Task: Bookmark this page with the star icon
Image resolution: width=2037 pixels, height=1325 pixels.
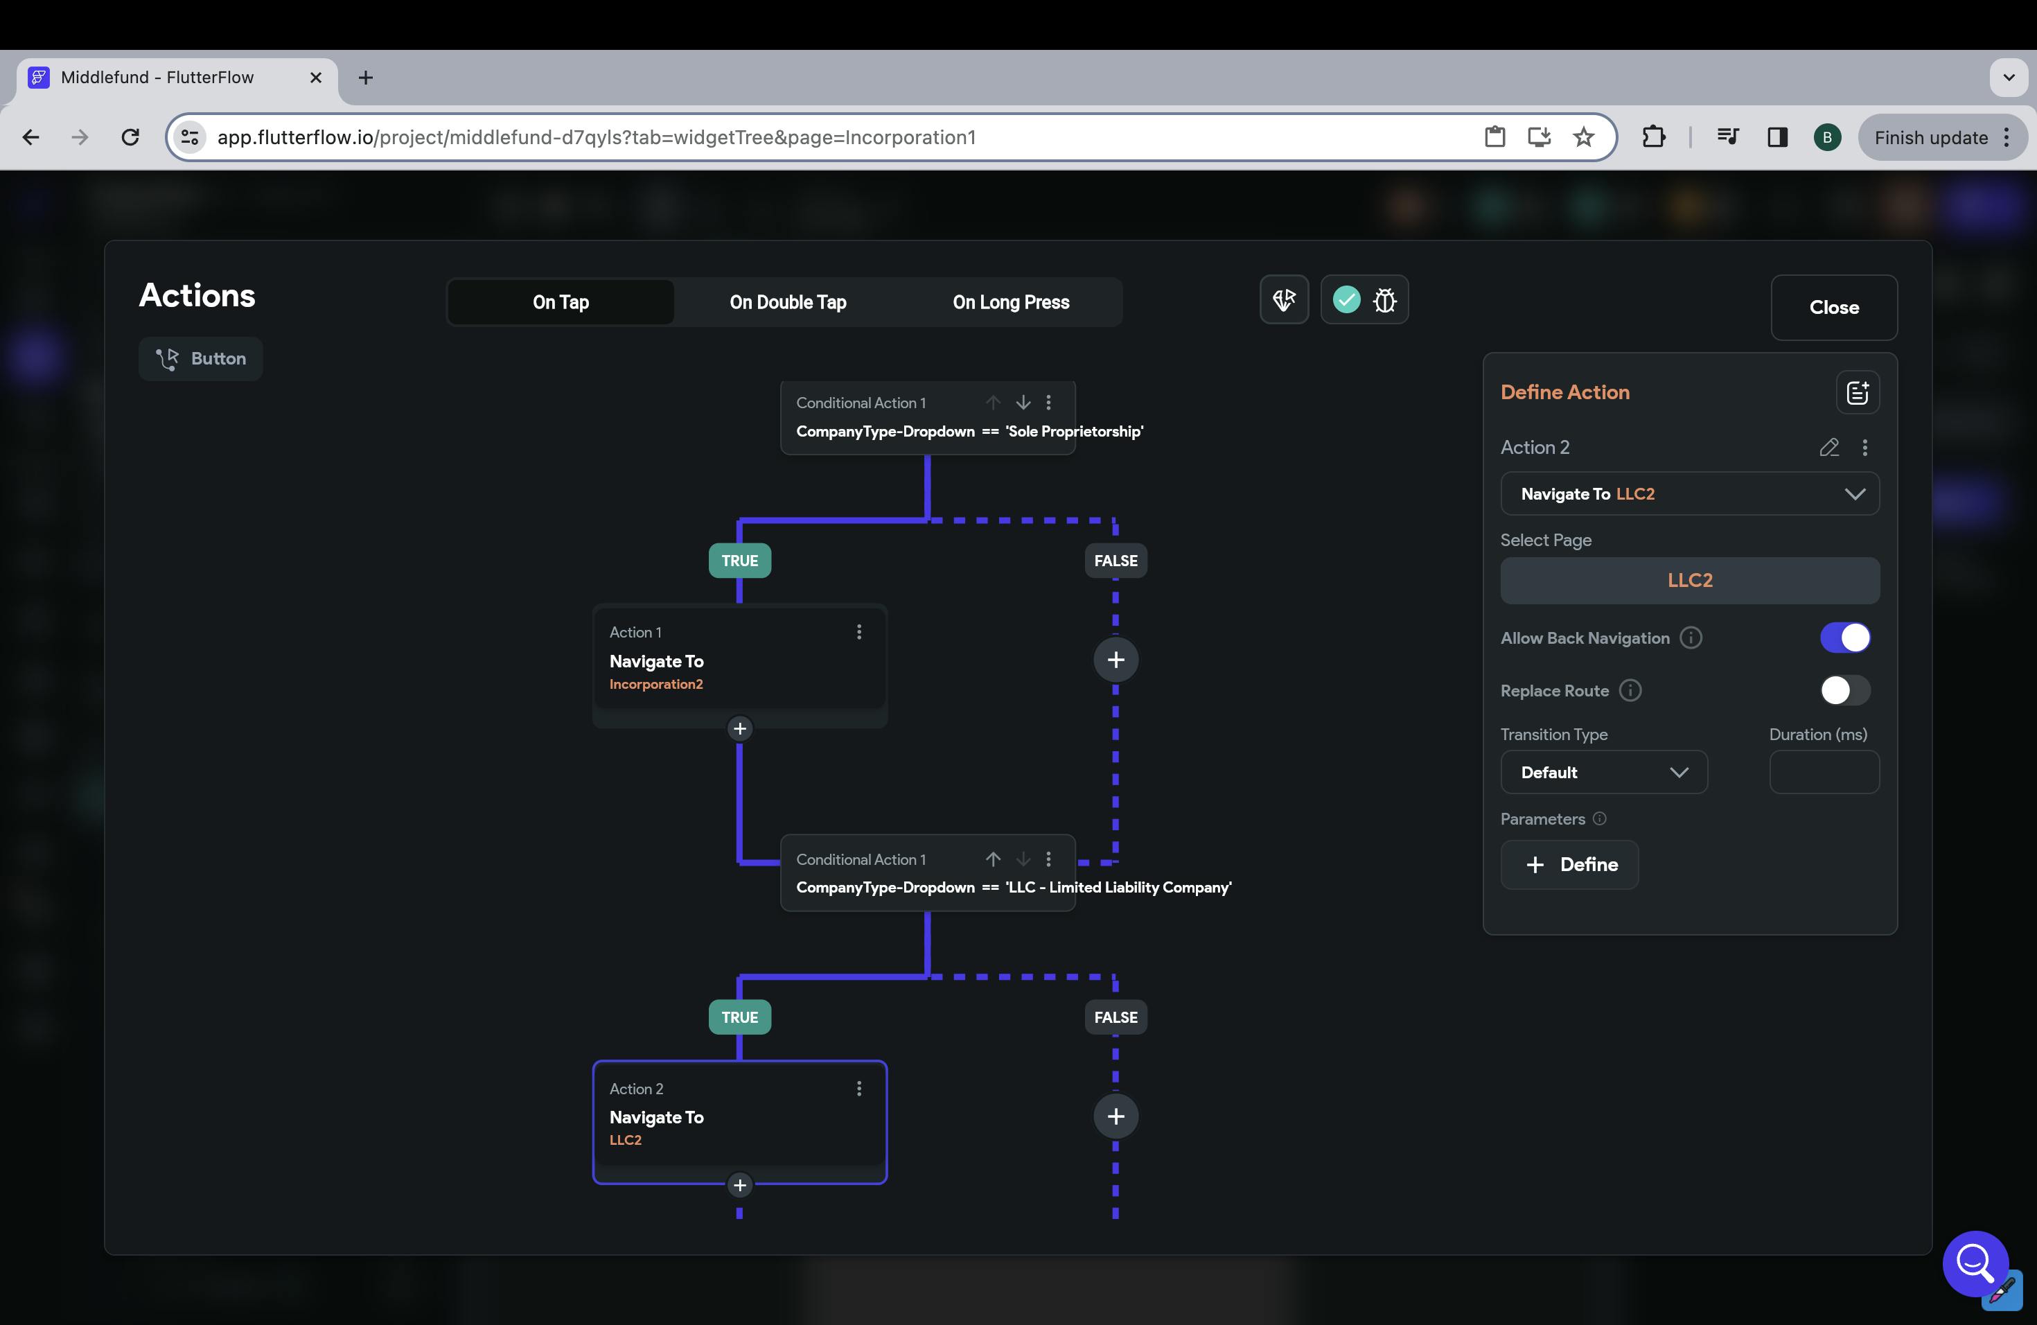Action: tap(1583, 137)
